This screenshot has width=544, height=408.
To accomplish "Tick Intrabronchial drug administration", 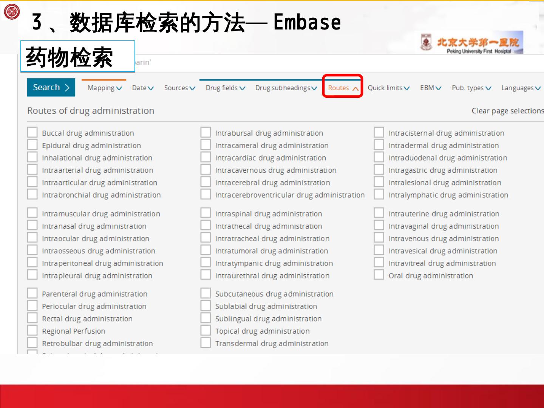I will (32, 195).
